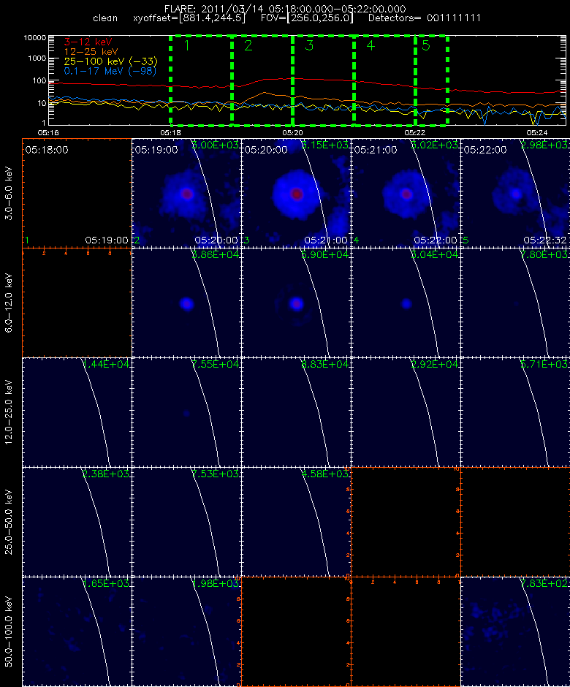Click the 7.83E+02 peak value
570x687 pixels.
coord(544,583)
